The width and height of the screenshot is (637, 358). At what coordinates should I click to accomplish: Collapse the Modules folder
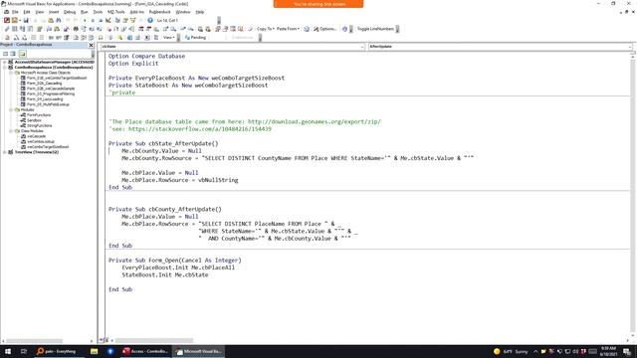[x=11, y=109]
